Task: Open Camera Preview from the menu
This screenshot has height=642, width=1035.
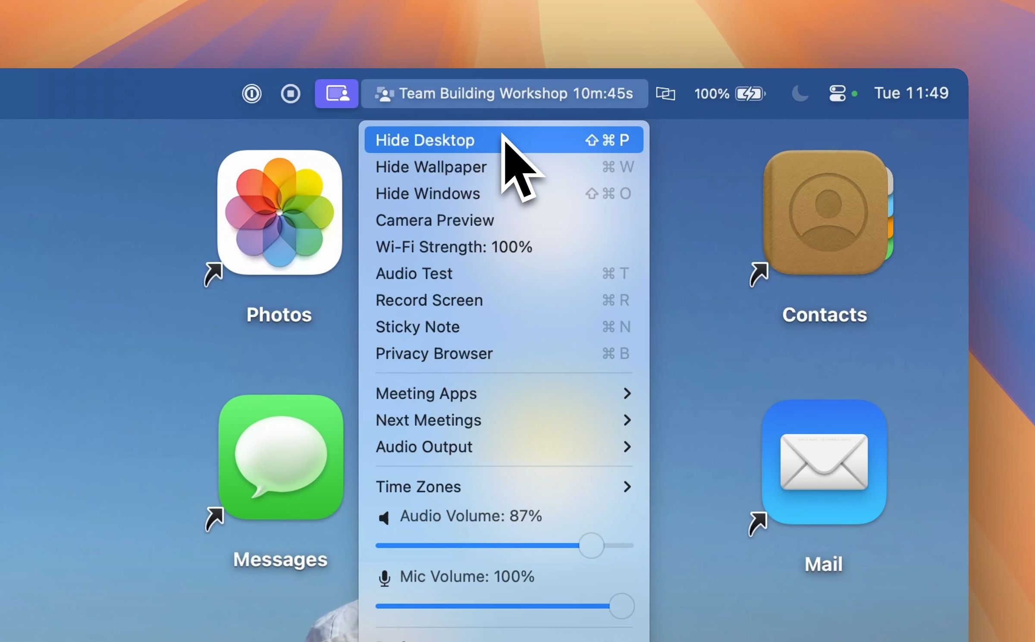Action: (x=504, y=220)
